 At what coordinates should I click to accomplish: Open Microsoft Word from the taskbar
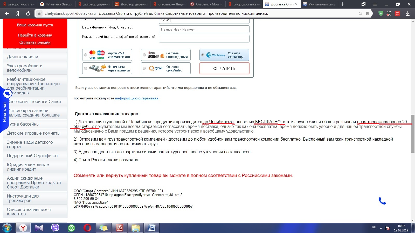151,228
